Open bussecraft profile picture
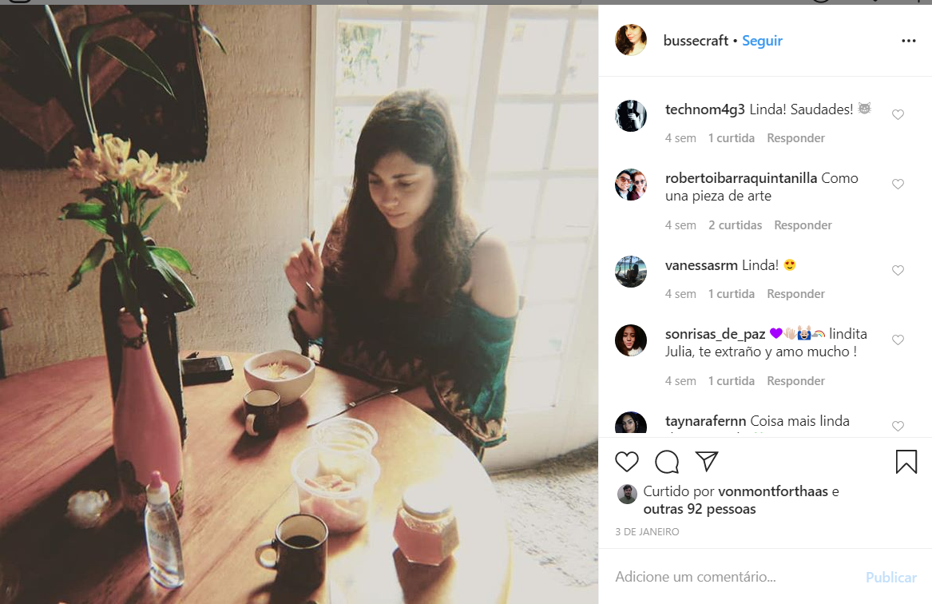This screenshot has height=604, width=932. tap(631, 41)
